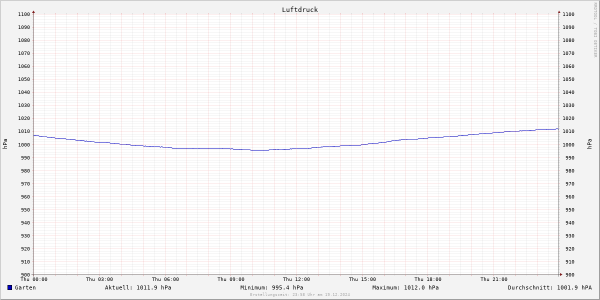Click the Thu 12:00 time axis label
This screenshot has height=300, width=600.
(296, 279)
